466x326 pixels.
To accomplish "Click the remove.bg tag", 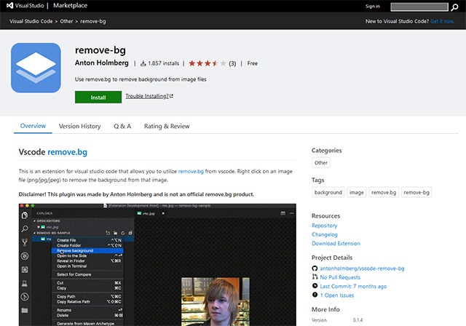I will coord(384,192).
